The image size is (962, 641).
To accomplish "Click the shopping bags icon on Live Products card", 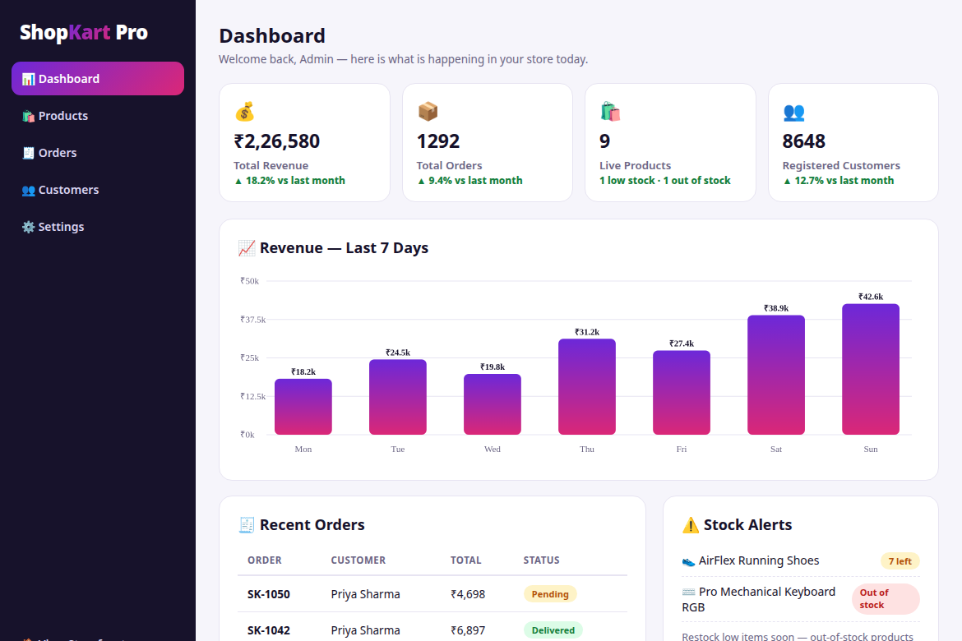I will click(610, 112).
